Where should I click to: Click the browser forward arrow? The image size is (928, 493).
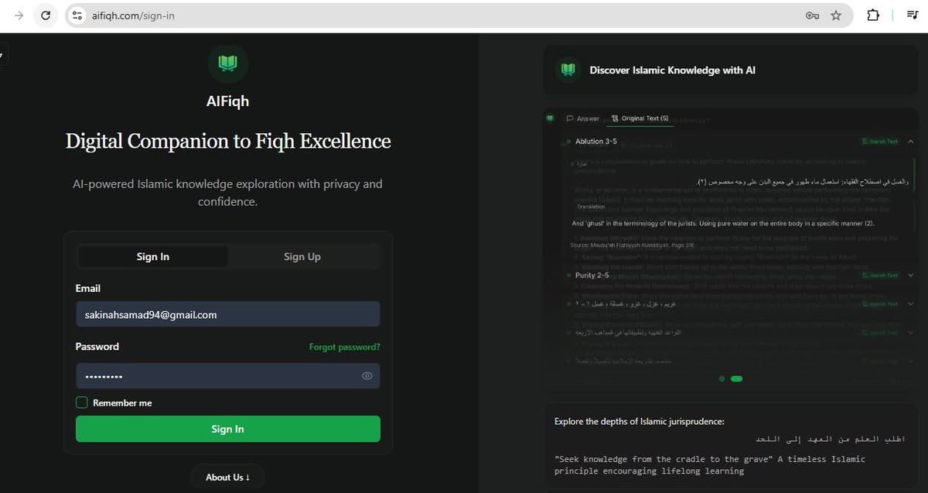click(19, 15)
